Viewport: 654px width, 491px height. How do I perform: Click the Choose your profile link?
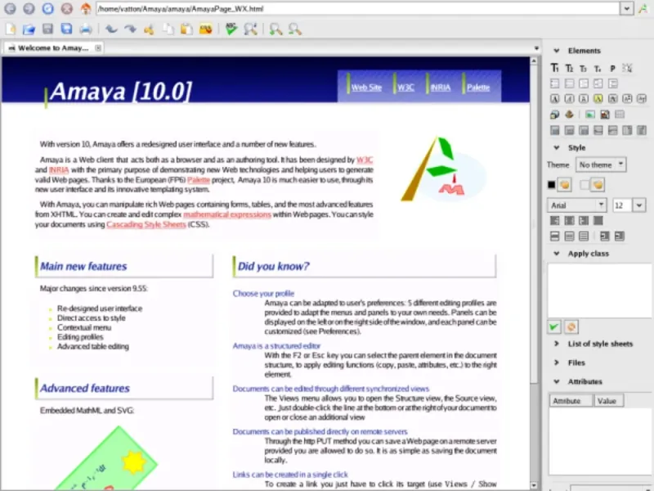(263, 294)
